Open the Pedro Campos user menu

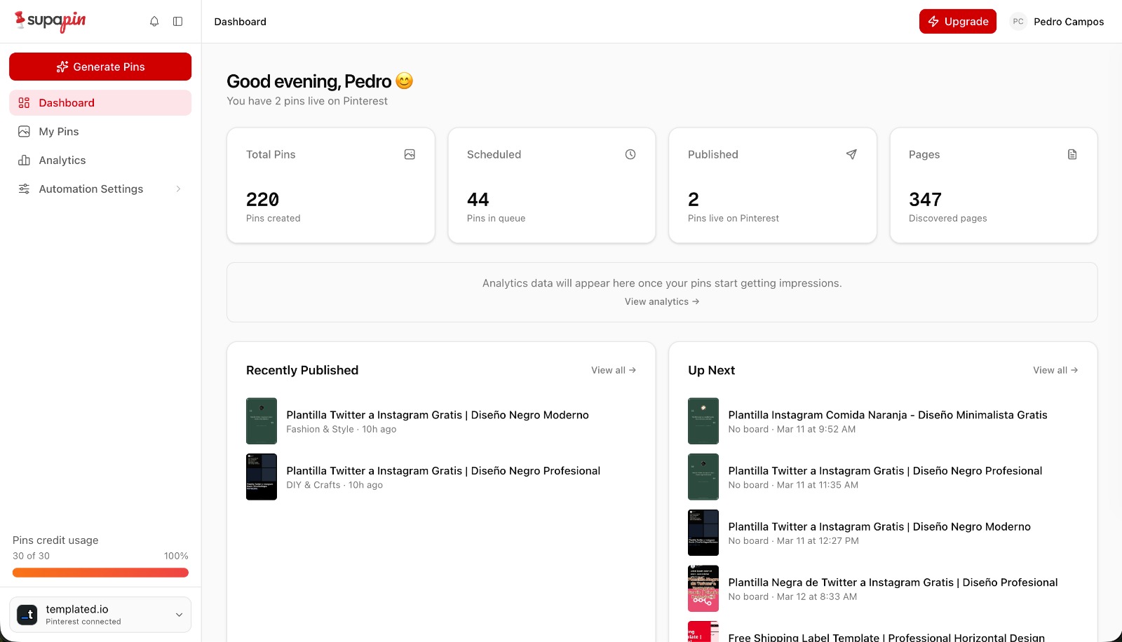pyautogui.click(x=1068, y=22)
